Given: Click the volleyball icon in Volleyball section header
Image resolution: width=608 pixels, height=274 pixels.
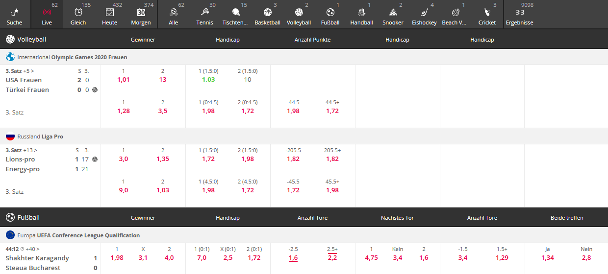Looking at the screenshot, I should coord(10,39).
